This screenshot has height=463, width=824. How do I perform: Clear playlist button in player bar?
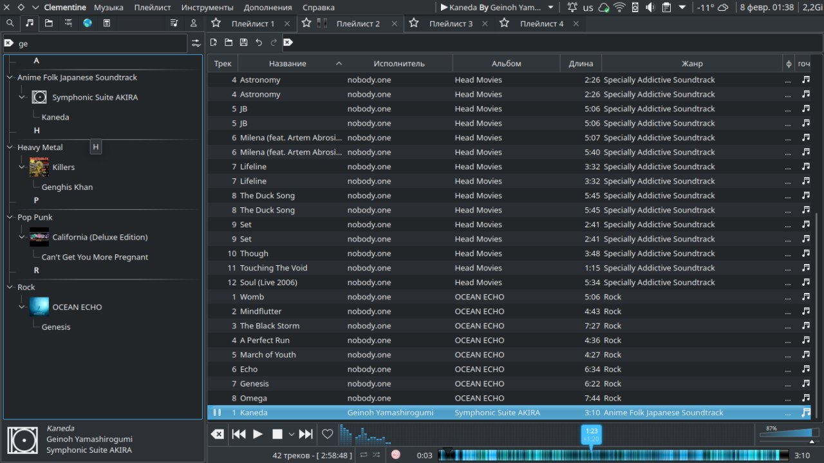(218, 434)
